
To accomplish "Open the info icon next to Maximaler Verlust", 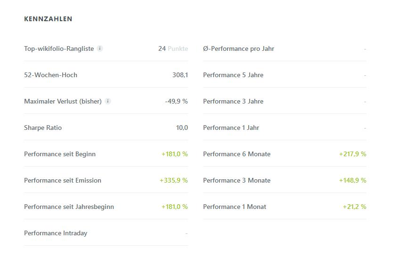I will [x=108, y=101].
